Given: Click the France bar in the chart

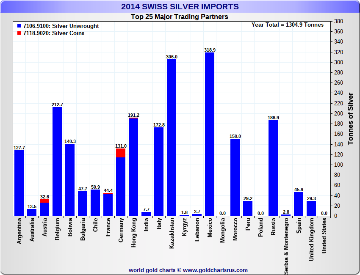Looking at the screenshot, I should tap(108, 204).
